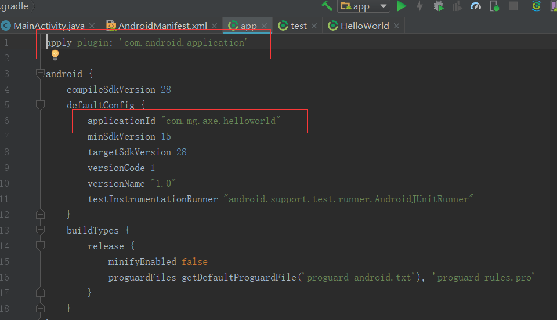Click fold end marker on line 17
Viewport: 557px width, 320px height.
pyautogui.click(x=40, y=292)
